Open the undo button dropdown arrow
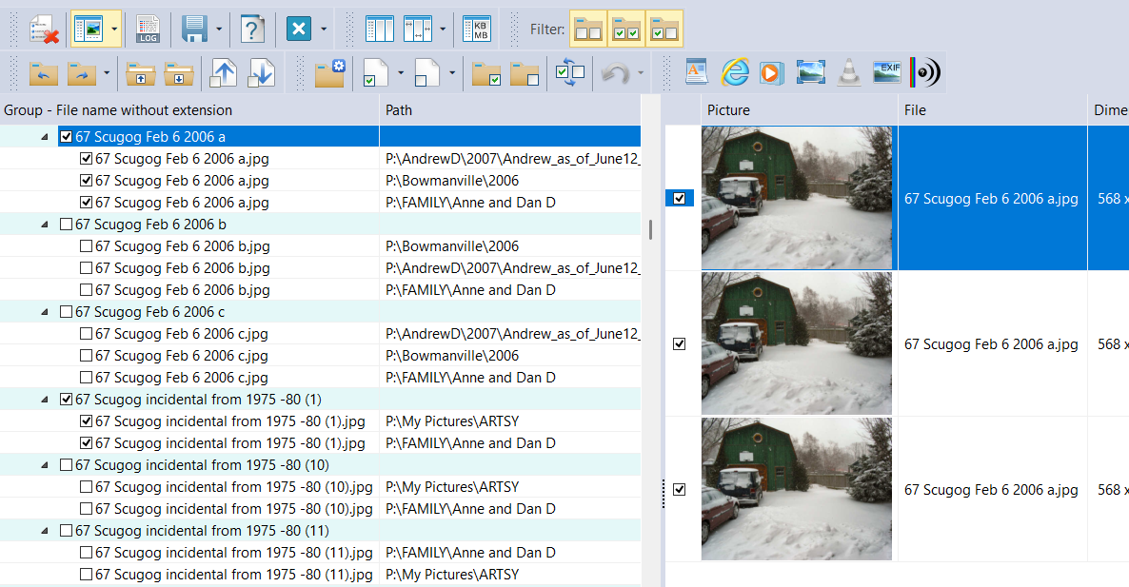1129x587 pixels. [641, 73]
